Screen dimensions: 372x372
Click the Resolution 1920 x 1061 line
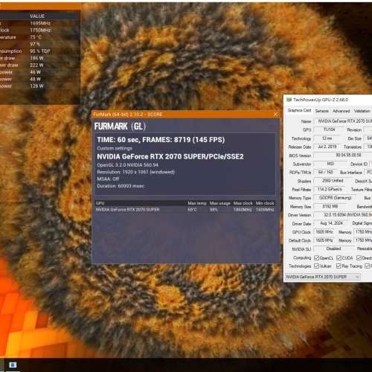click(x=135, y=172)
